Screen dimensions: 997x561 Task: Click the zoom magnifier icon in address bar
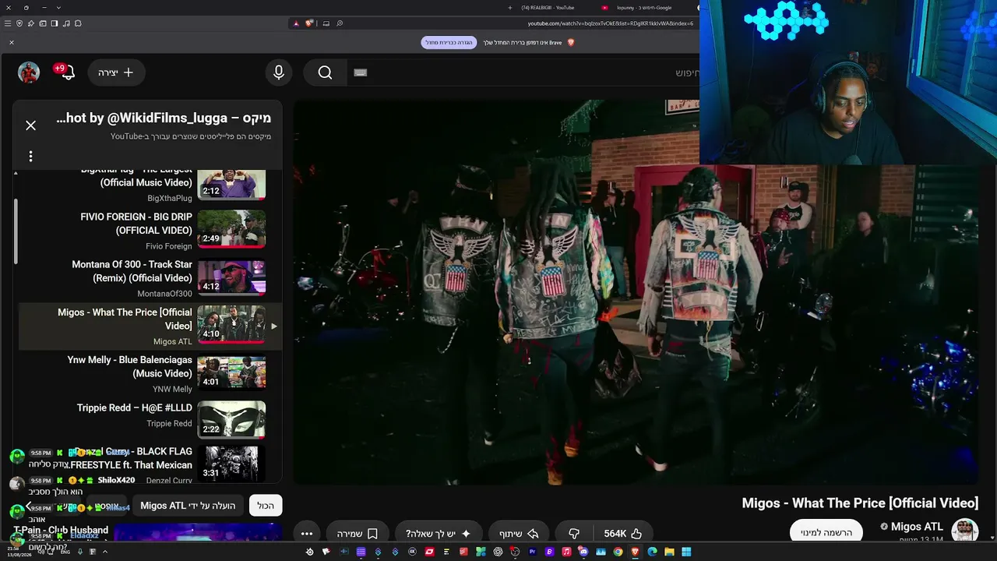point(340,23)
